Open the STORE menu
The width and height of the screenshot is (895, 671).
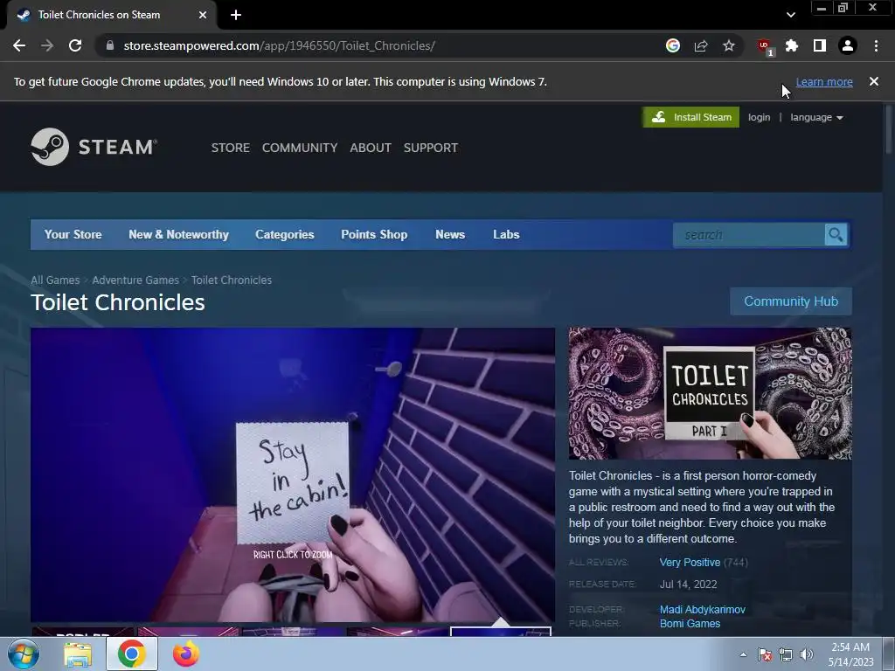coord(231,148)
